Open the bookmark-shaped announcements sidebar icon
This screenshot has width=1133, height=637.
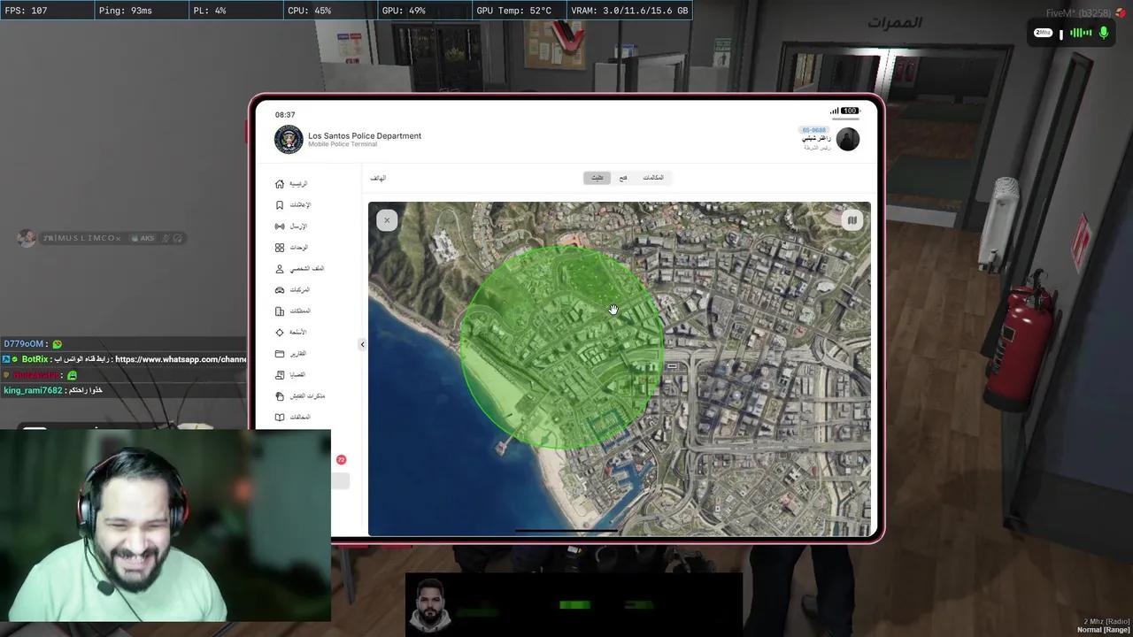(280, 205)
